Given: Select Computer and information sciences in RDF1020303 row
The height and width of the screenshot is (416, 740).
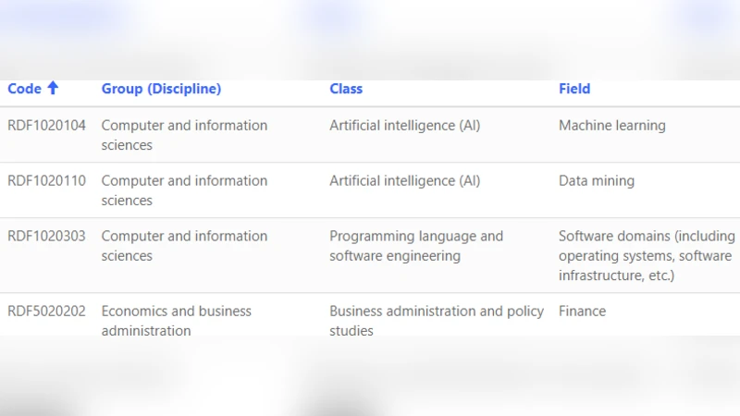Looking at the screenshot, I should (x=184, y=246).
